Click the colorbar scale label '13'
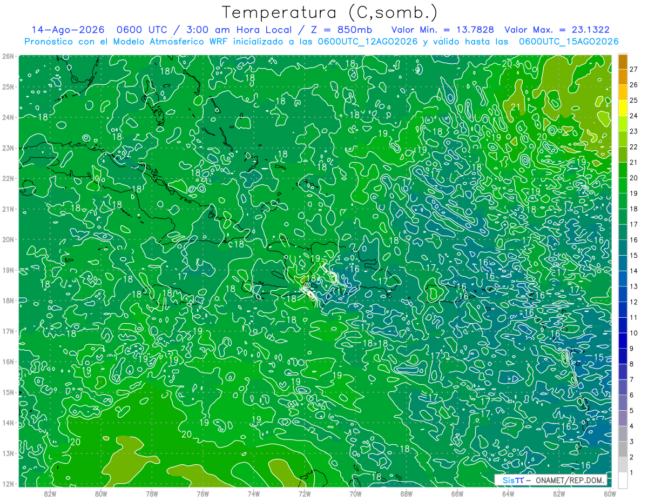This screenshot has height=501, width=648. pos(634,286)
